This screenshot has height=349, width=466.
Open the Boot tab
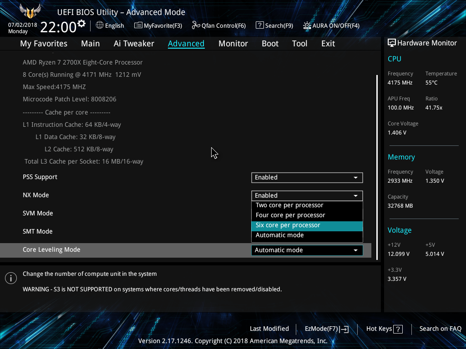pos(270,43)
